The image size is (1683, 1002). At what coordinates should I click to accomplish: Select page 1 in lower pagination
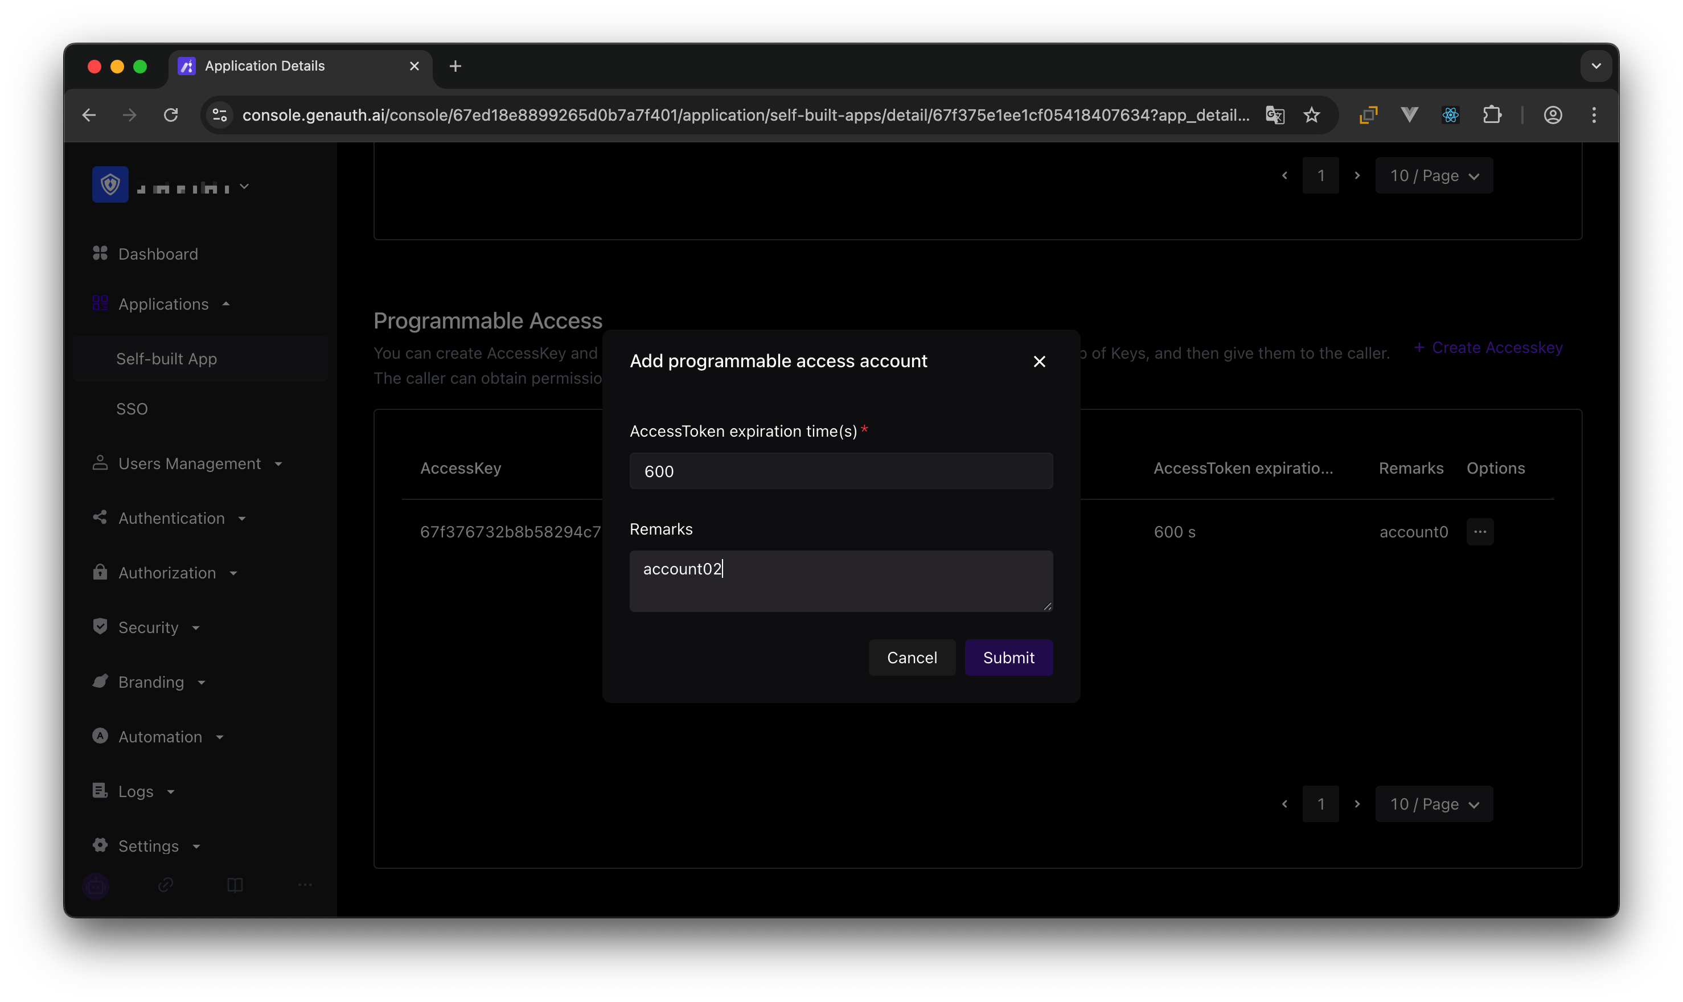(1320, 803)
